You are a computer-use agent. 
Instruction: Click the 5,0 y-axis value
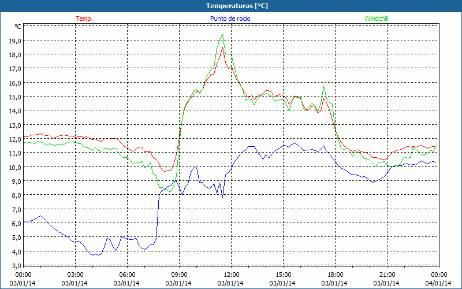17,238
